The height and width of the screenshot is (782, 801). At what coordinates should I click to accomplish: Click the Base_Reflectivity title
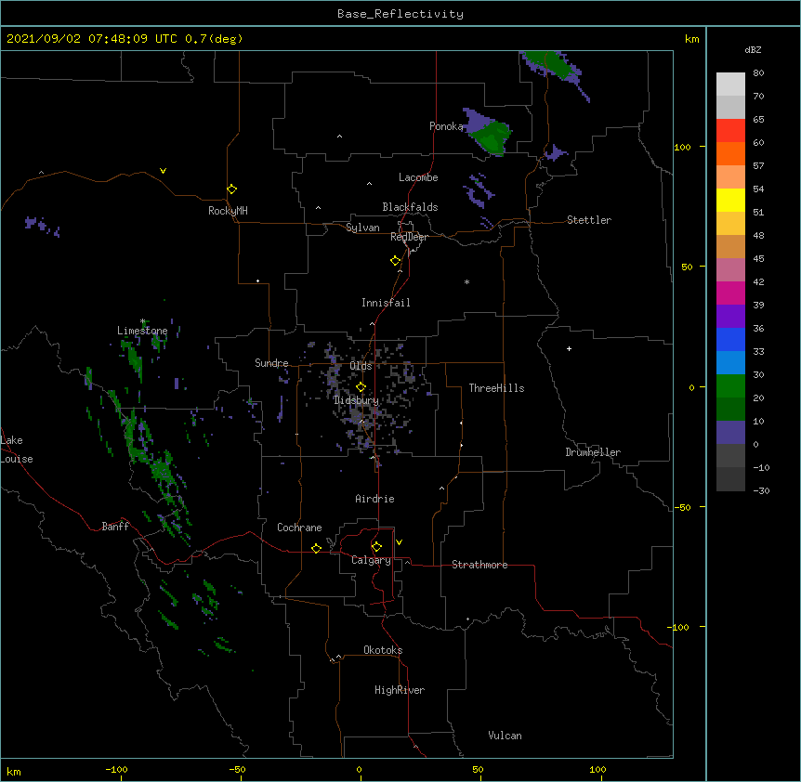point(400,14)
